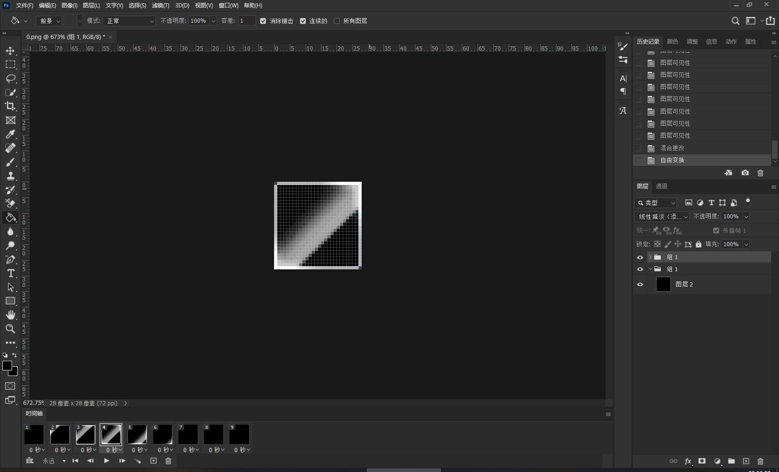This screenshot has height=472, width=779.
Task: Select the Hand tool
Action: [x=10, y=315]
